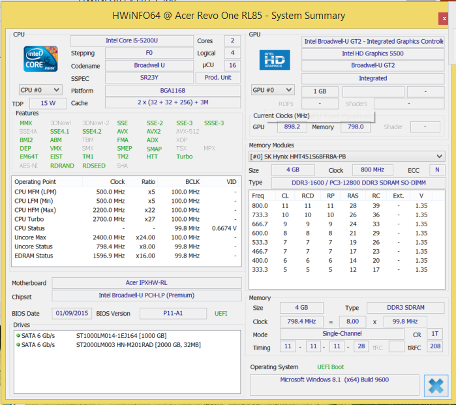Click the Intel Broadwell-U PCH-LP chipset field

[147, 295]
